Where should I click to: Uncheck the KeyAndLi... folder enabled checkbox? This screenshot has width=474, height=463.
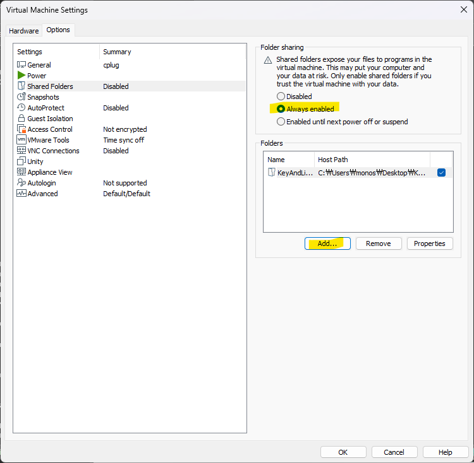coord(441,173)
